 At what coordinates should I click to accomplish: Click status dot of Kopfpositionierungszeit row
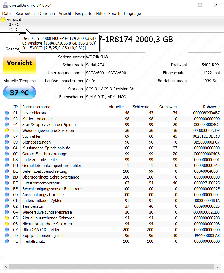(x=7, y=235)
